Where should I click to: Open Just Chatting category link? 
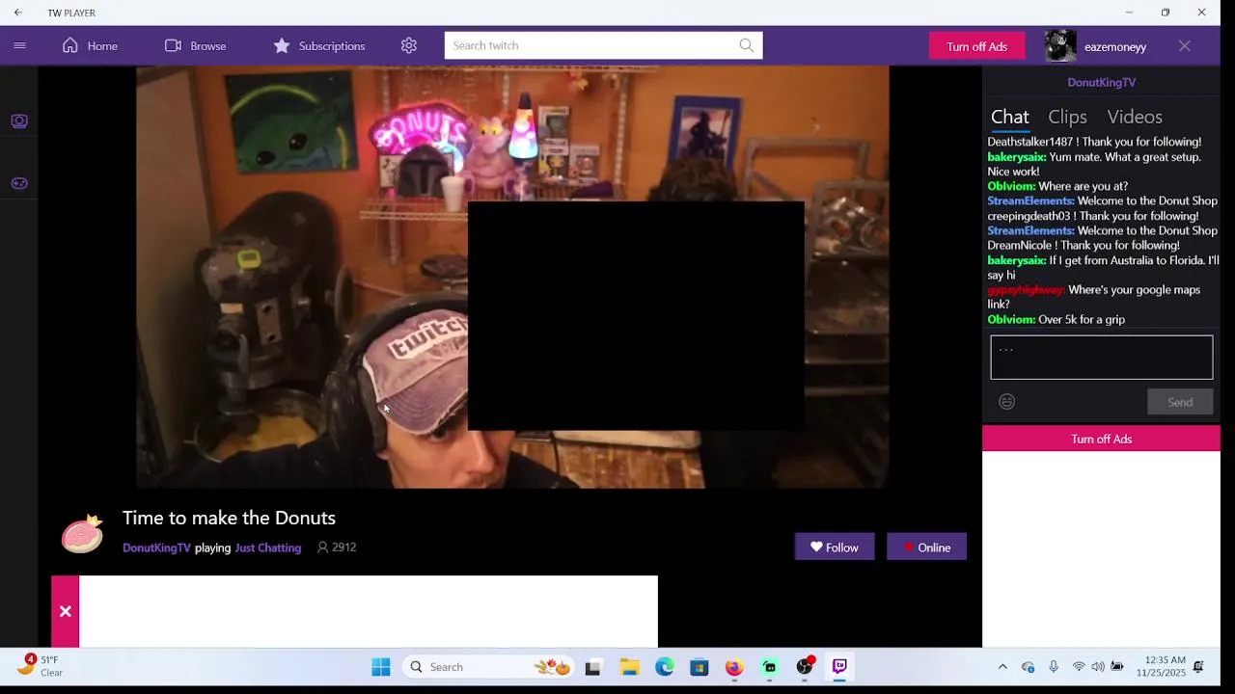click(267, 547)
